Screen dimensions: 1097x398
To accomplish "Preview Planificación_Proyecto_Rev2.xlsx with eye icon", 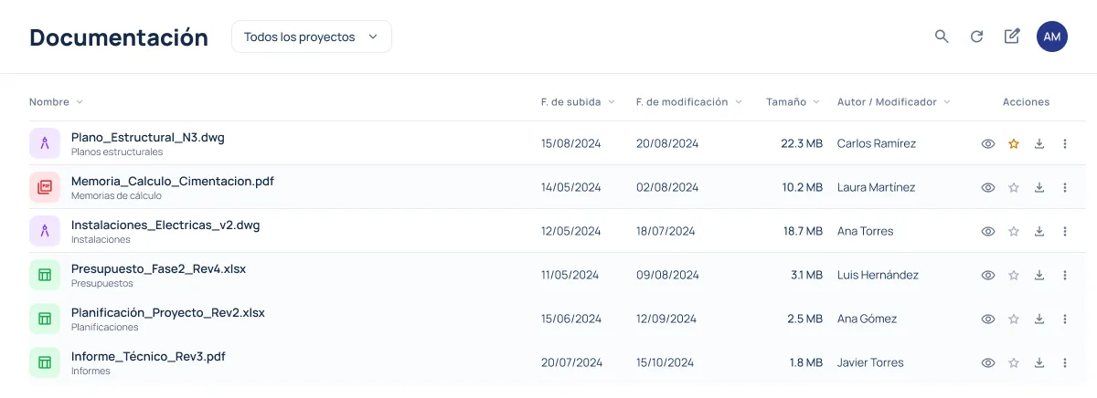I will [988, 319].
